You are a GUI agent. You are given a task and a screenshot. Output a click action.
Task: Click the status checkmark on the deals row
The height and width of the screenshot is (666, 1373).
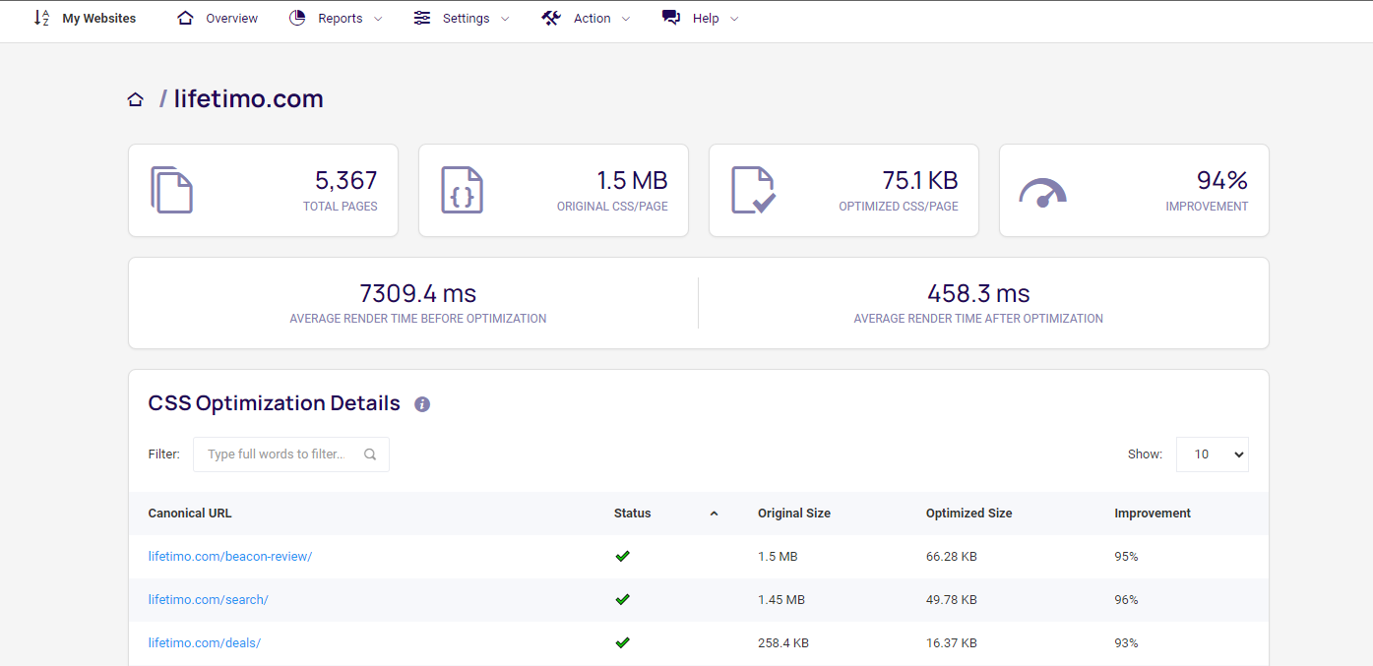[x=622, y=642]
